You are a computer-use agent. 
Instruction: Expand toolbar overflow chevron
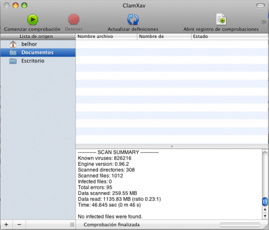[x=263, y=22]
